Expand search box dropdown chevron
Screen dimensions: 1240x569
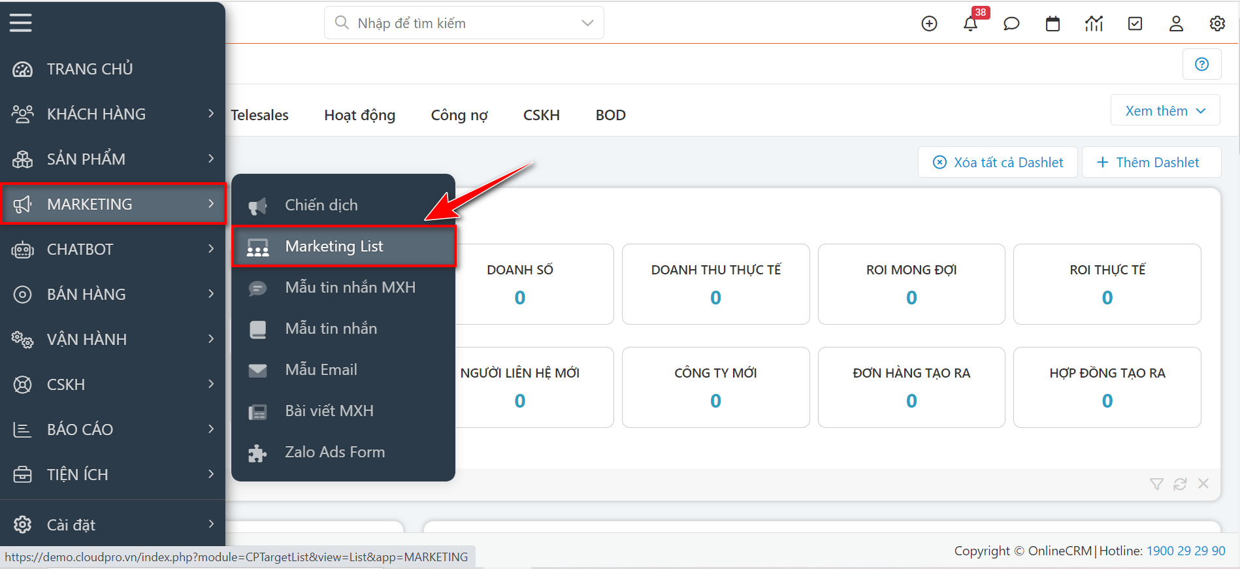587,23
